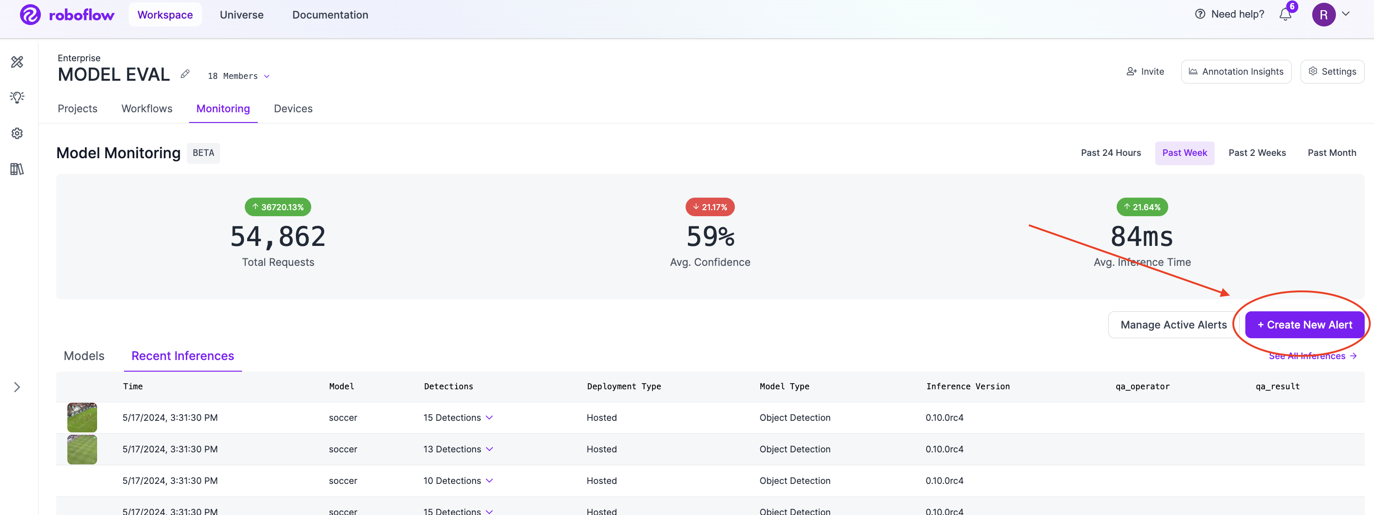
Task: Click the Roboflow logo icon
Action: (x=30, y=14)
